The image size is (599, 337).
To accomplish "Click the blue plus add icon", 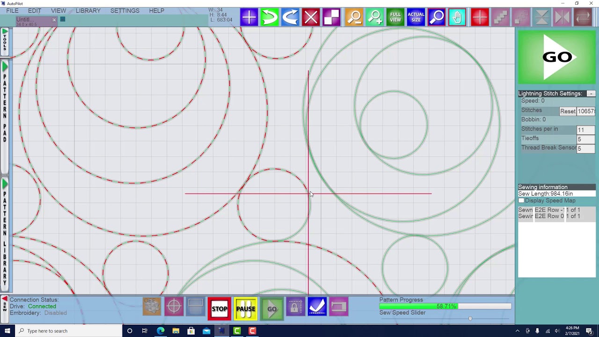I will click(x=249, y=18).
